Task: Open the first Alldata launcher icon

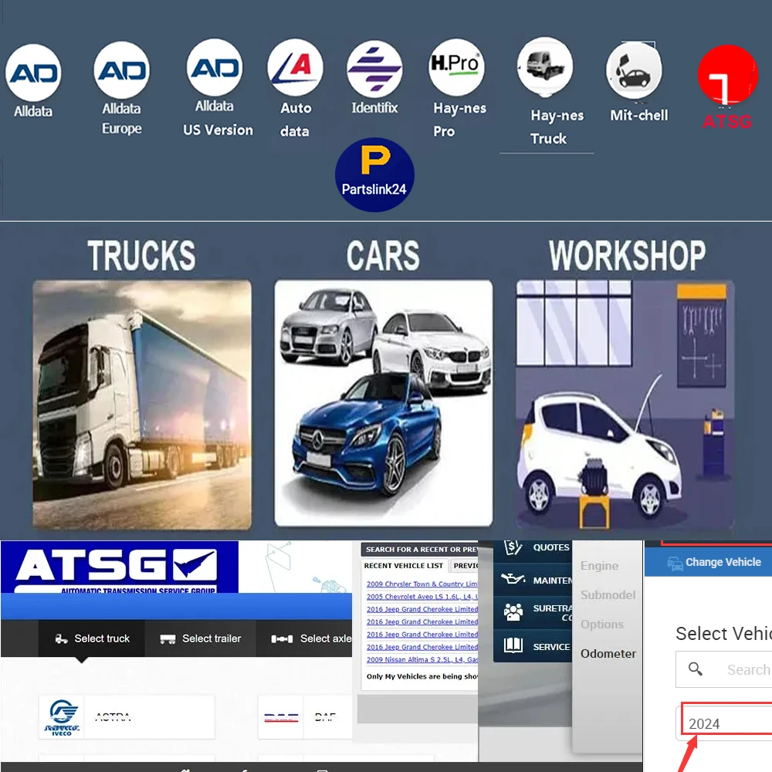Action: coord(33,73)
